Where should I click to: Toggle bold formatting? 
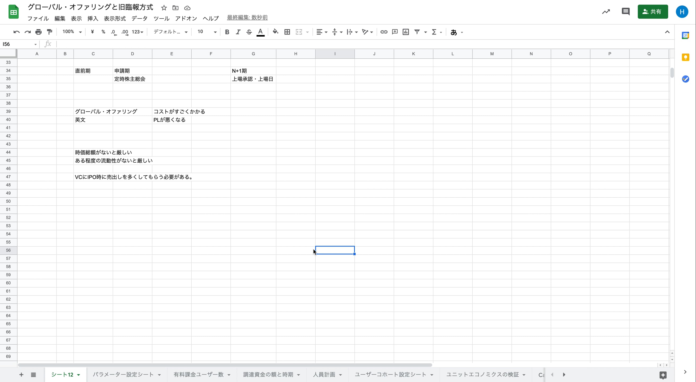click(227, 32)
